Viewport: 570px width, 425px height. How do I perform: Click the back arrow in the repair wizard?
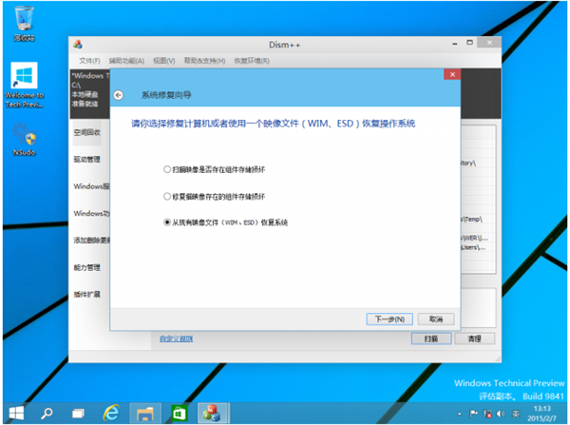coord(119,95)
